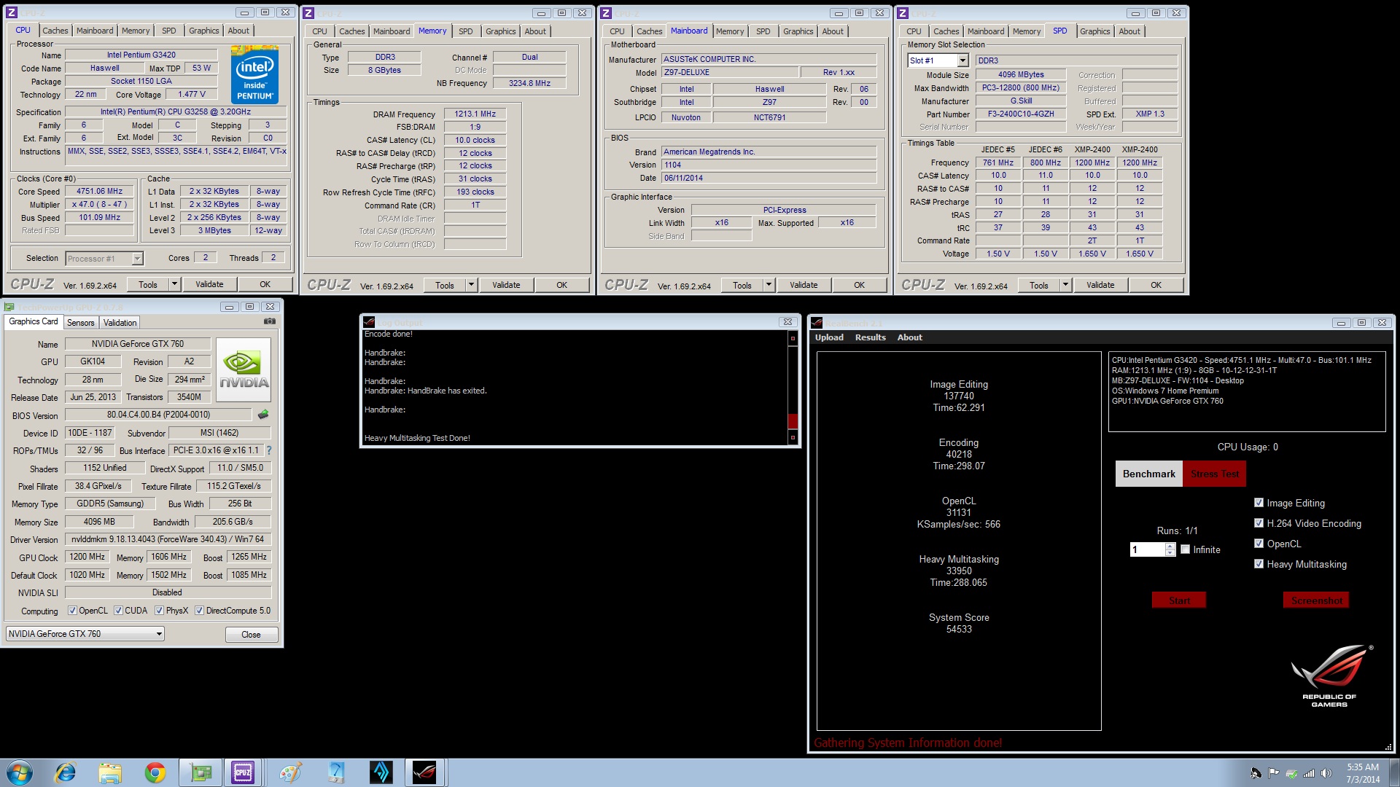Click the Log Output window title icon
1400x787 pixels.
pyautogui.click(x=369, y=321)
